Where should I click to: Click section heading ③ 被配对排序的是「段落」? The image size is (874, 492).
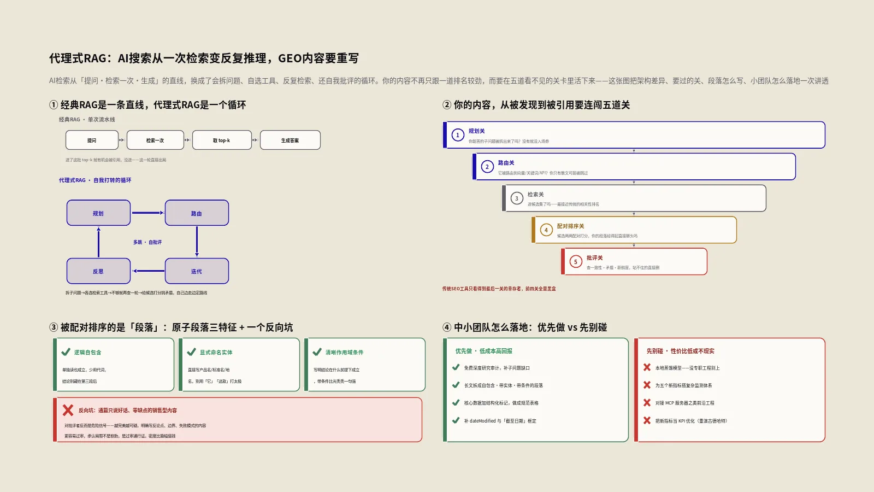coord(171,327)
